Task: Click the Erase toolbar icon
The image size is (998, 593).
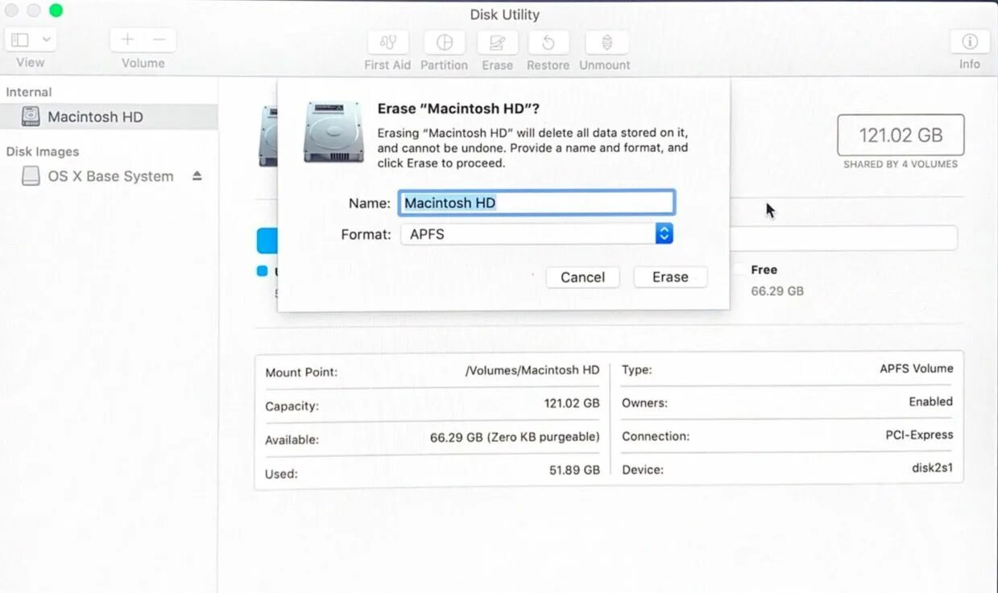Action: pos(497,42)
